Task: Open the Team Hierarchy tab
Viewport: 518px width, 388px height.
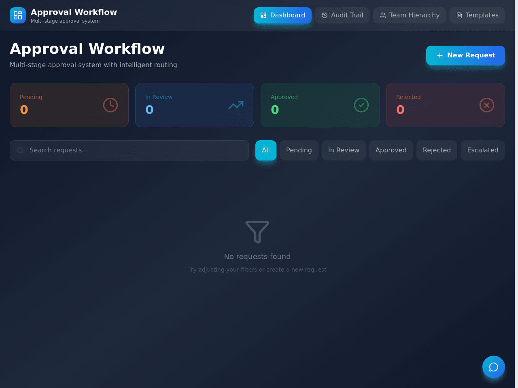Action: 410,15
